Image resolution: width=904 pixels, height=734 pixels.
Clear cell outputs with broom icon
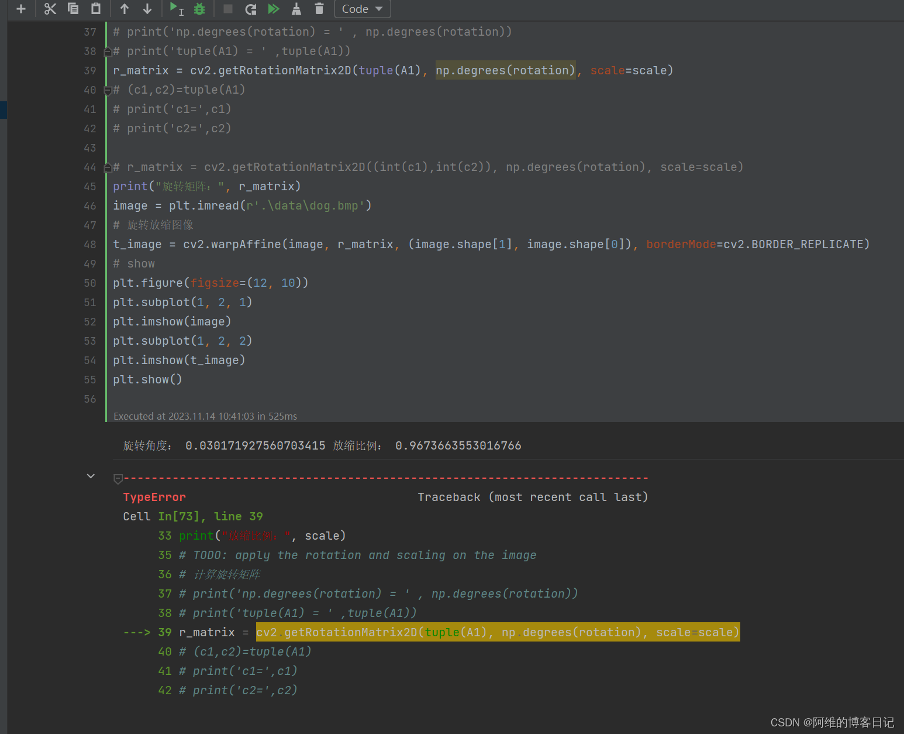coord(296,9)
